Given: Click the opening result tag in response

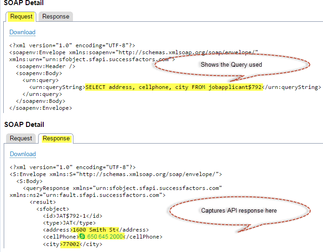Looking at the screenshot, I should pyautogui.click(x=43, y=202).
